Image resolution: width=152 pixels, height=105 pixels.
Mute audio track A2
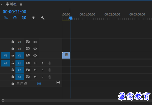[x=35, y=70]
